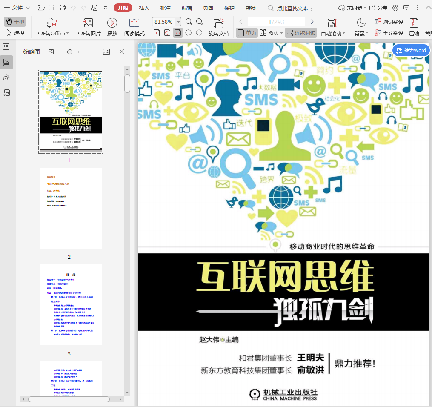Viewport: 432px width, 407px height.
Task: Go to next page arrow
Action: pos(312,21)
